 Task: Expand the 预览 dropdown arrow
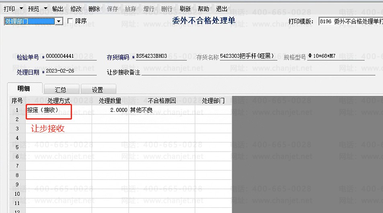click(x=45, y=9)
